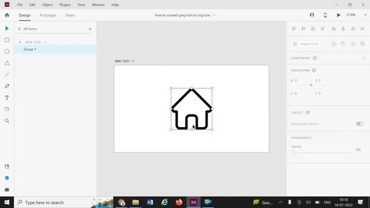Click the Subtract boolean operation icon
Viewport: 370px width, 208px height.
[343, 44]
